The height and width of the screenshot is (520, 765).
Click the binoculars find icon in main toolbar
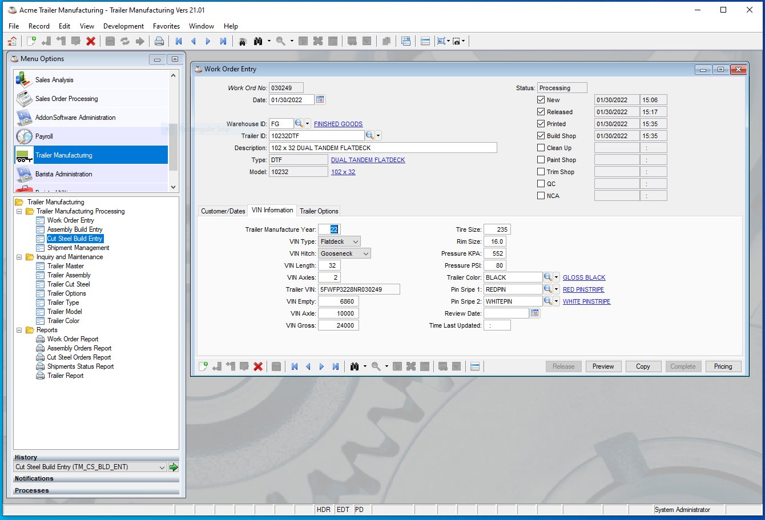pos(258,41)
